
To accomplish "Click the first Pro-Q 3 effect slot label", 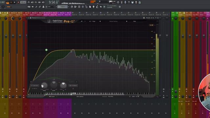I will tap(181, 101).
